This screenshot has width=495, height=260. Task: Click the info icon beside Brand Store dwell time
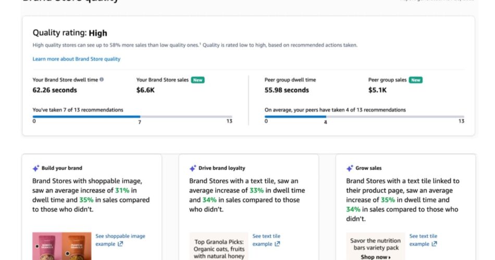click(102, 80)
